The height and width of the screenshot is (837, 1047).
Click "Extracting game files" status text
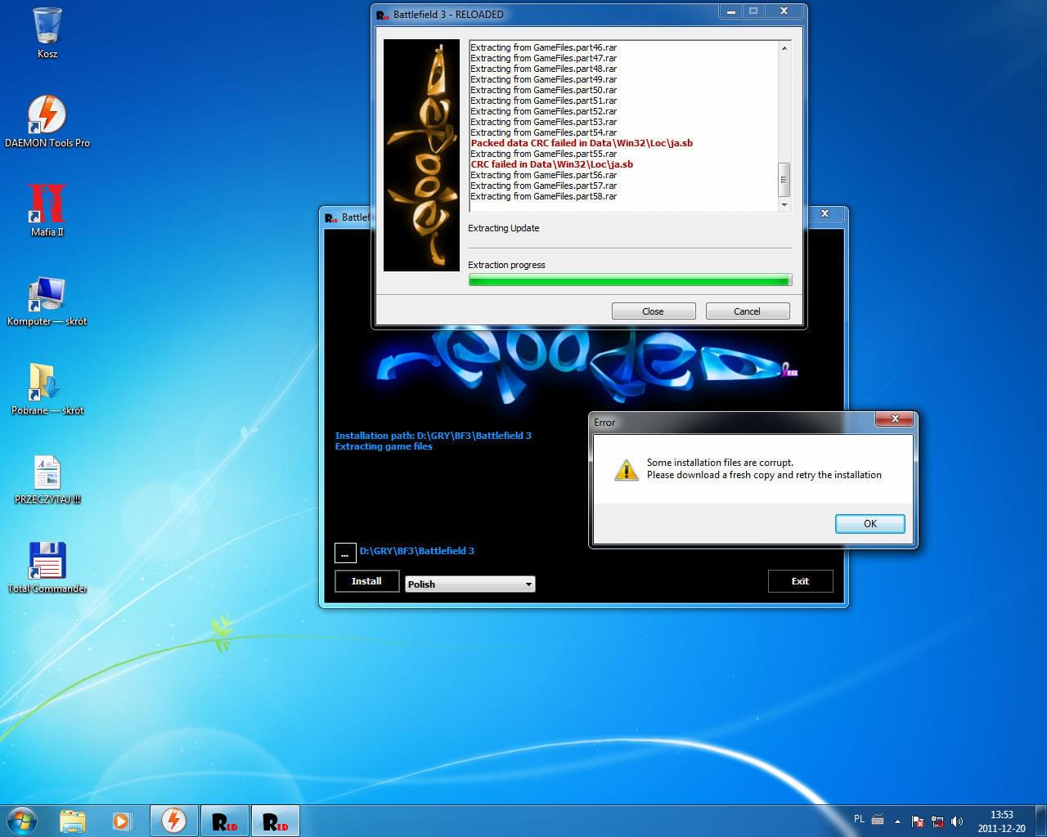point(384,446)
